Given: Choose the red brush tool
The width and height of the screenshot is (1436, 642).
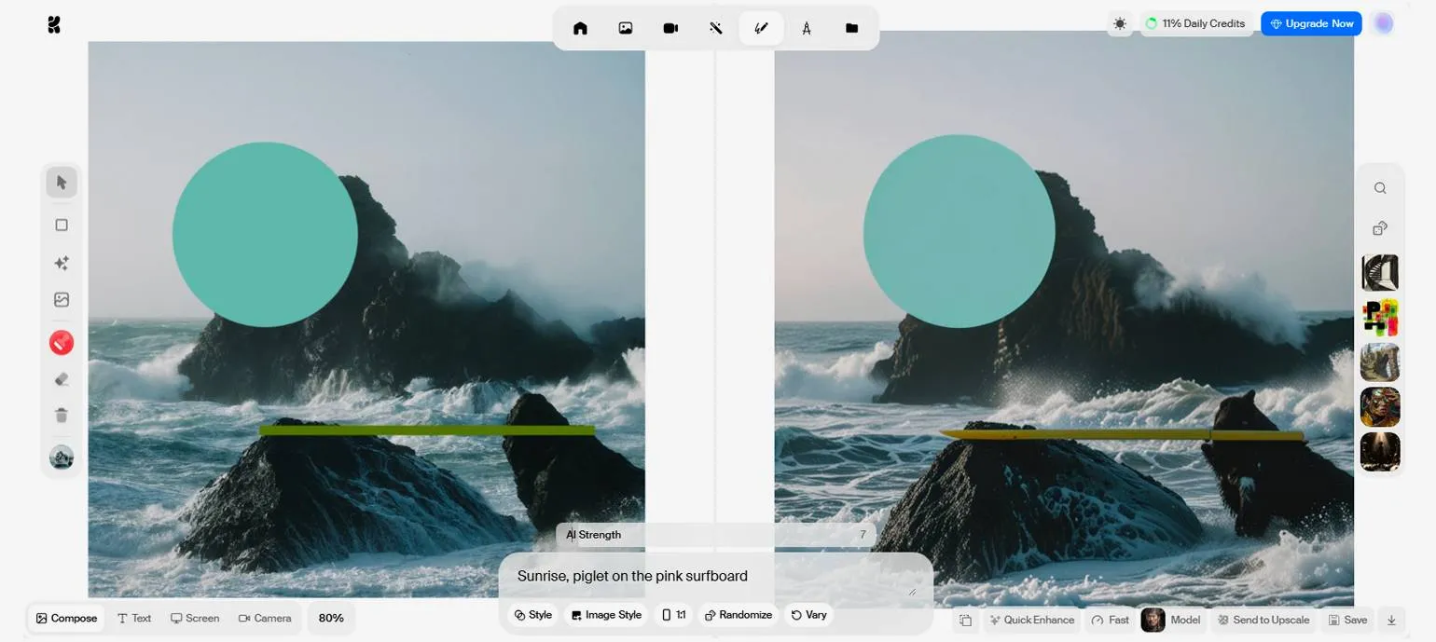Looking at the screenshot, I should (x=62, y=343).
